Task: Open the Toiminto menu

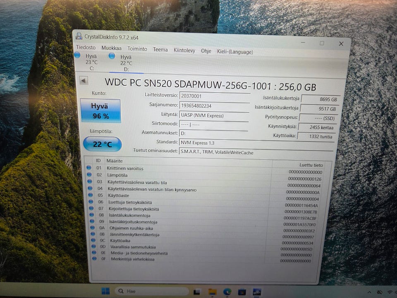Action: tap(137, 49)
